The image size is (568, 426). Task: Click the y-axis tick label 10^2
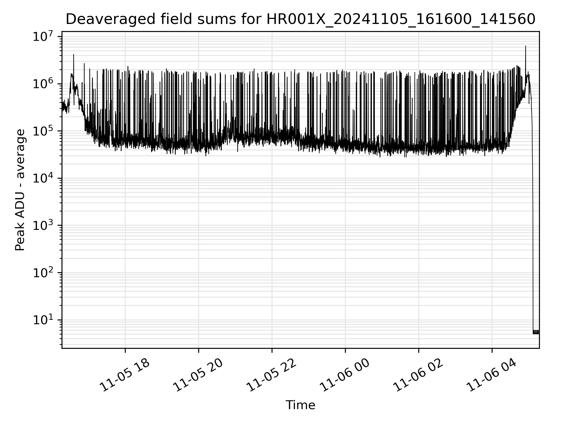click(43, 272)
